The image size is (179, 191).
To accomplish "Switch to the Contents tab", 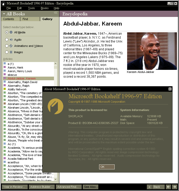I will 10,19.
